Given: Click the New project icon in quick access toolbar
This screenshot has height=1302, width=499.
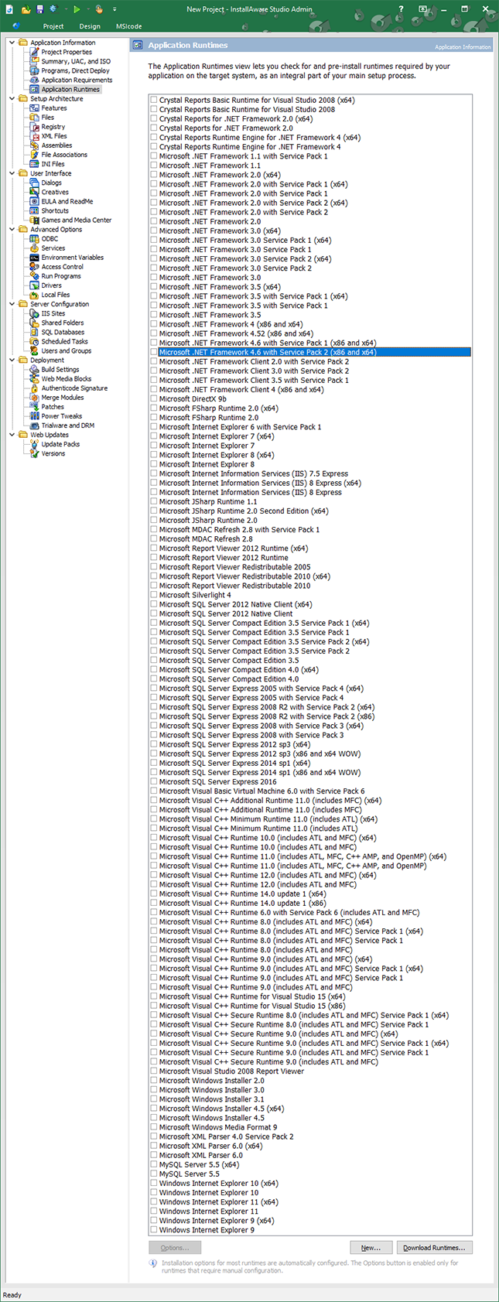Looking at the screenshot, I should (x=9, y=9).
